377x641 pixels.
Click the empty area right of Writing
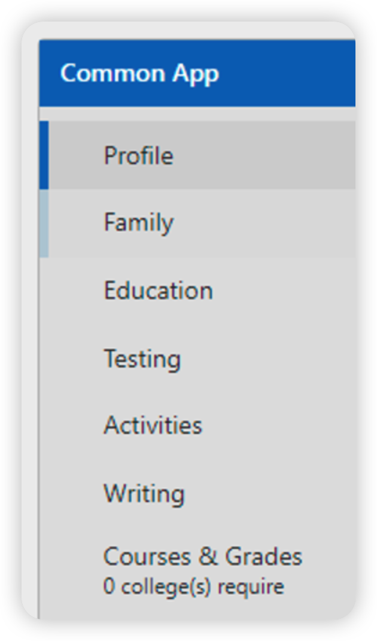tap(275, 494)
